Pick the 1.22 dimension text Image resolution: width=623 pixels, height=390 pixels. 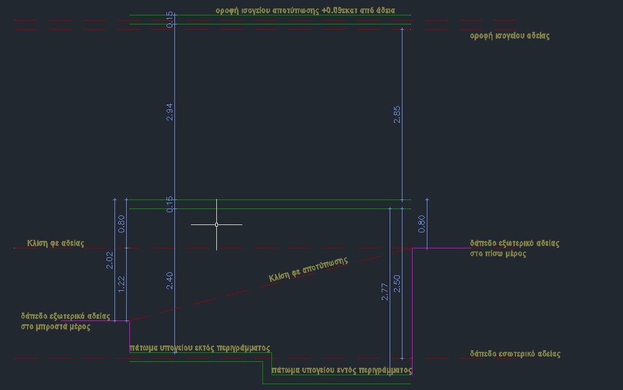coord(121,284)
